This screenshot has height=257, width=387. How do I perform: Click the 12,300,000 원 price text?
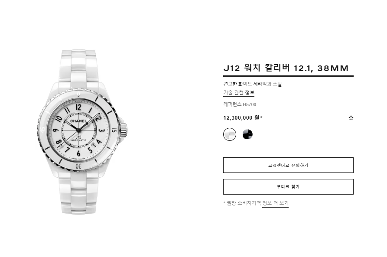coord(241,118)
